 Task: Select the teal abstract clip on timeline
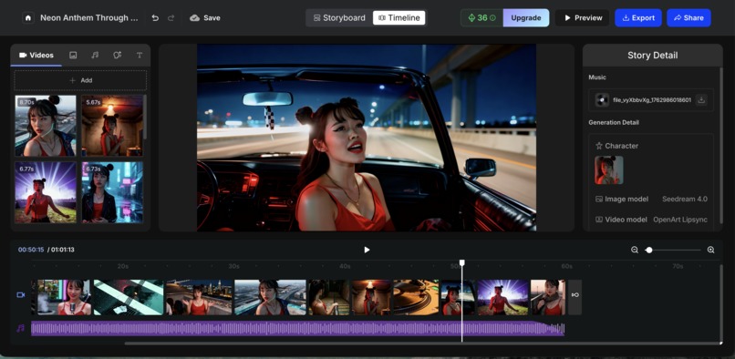click(129, 297)
